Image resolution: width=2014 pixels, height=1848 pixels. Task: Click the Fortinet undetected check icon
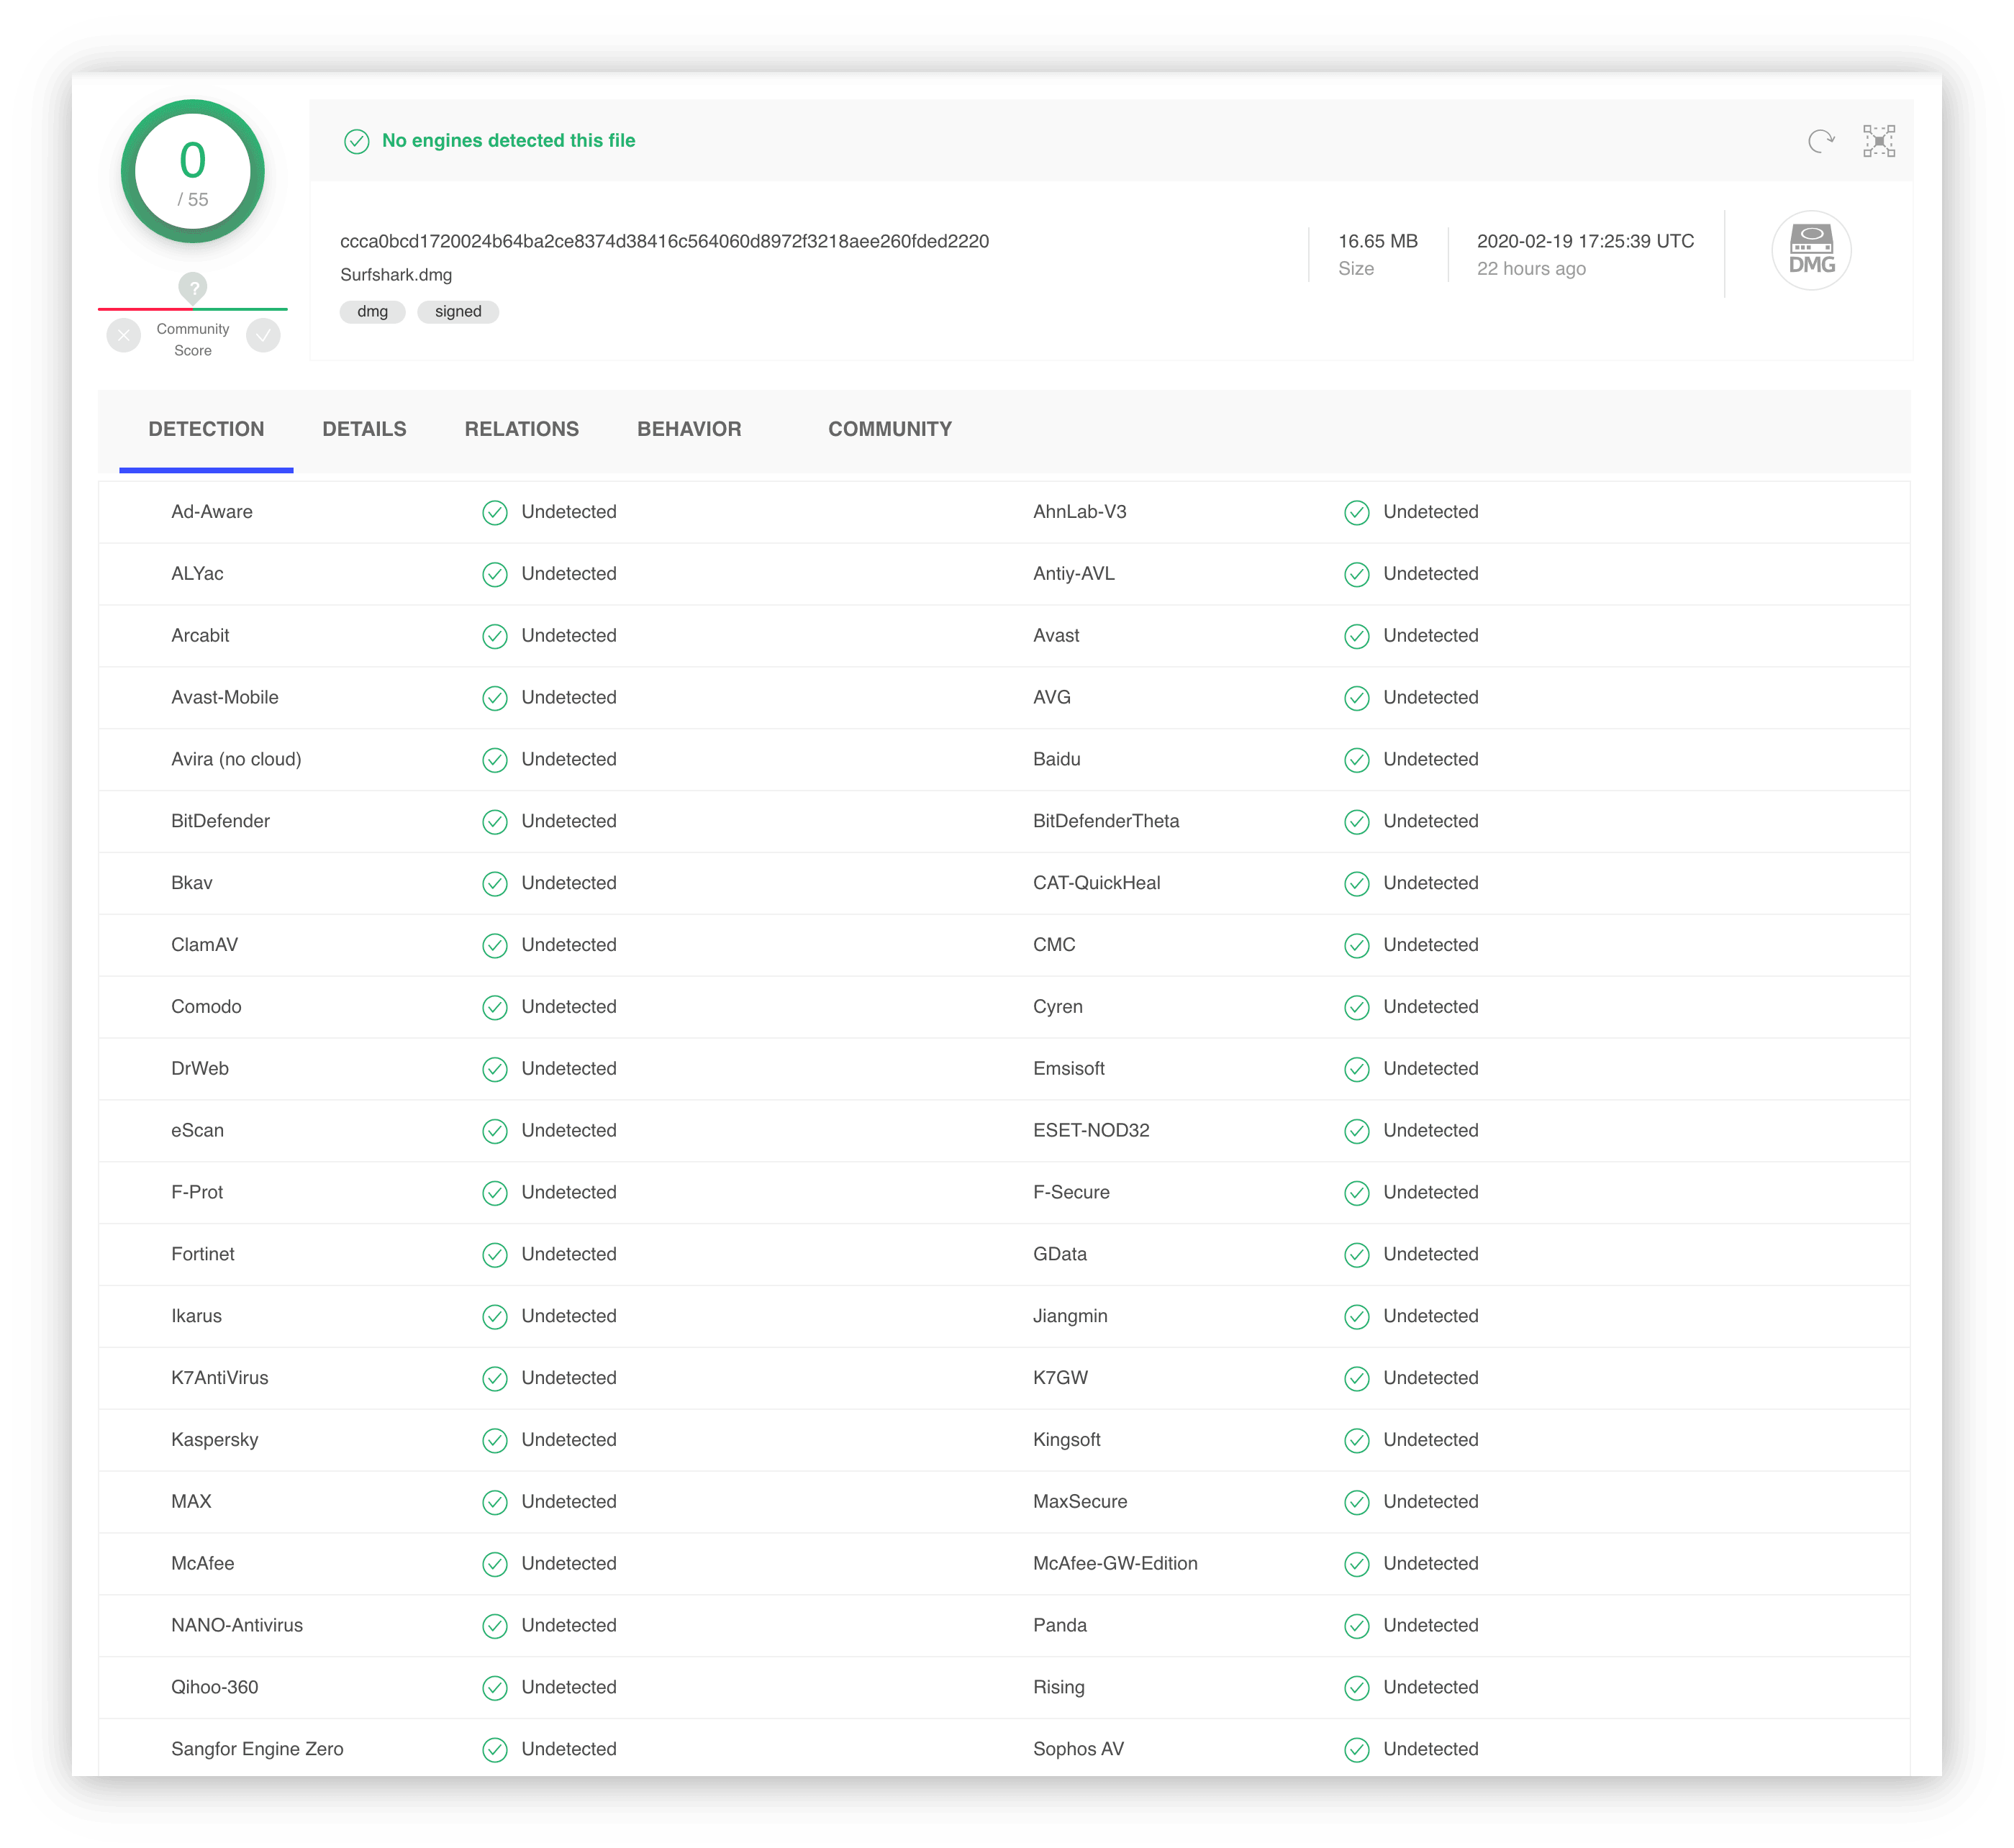click(494, 1255)
